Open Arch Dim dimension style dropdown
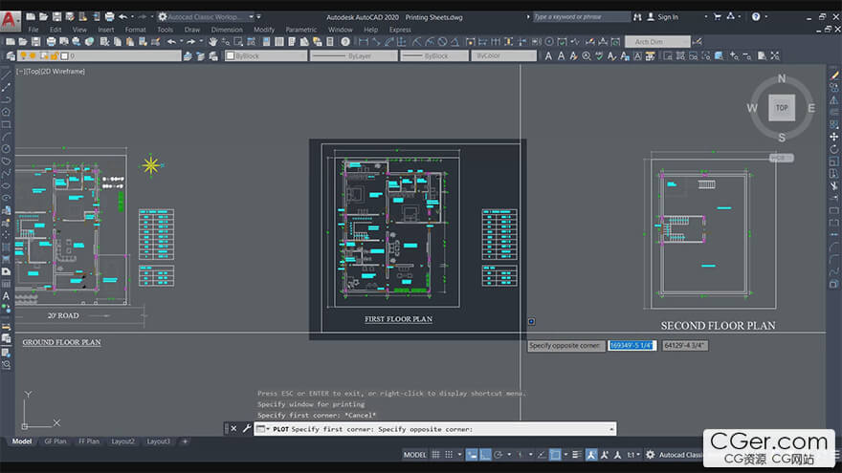The width and height of the screenshot is (842, 473). point(657,42)
